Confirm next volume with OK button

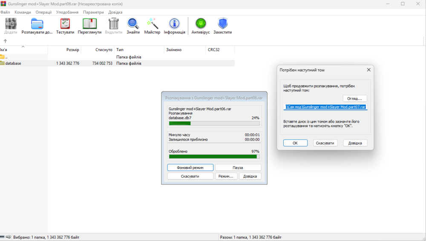pyautogui.click(x=295, y=143)
